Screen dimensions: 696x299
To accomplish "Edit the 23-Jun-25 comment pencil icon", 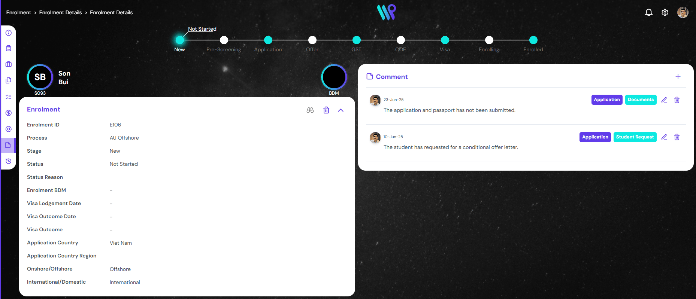I will [664, 100].
